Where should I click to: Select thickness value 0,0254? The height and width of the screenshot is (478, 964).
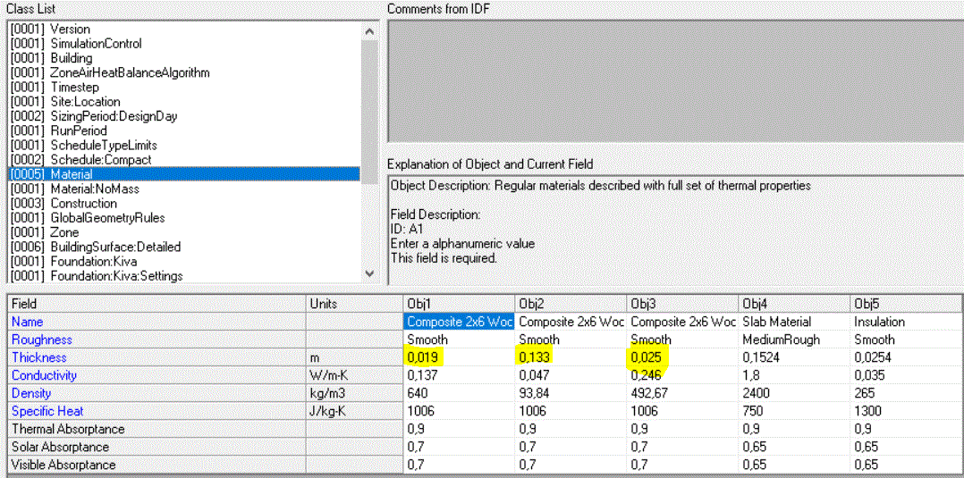(x=907, y=357)
